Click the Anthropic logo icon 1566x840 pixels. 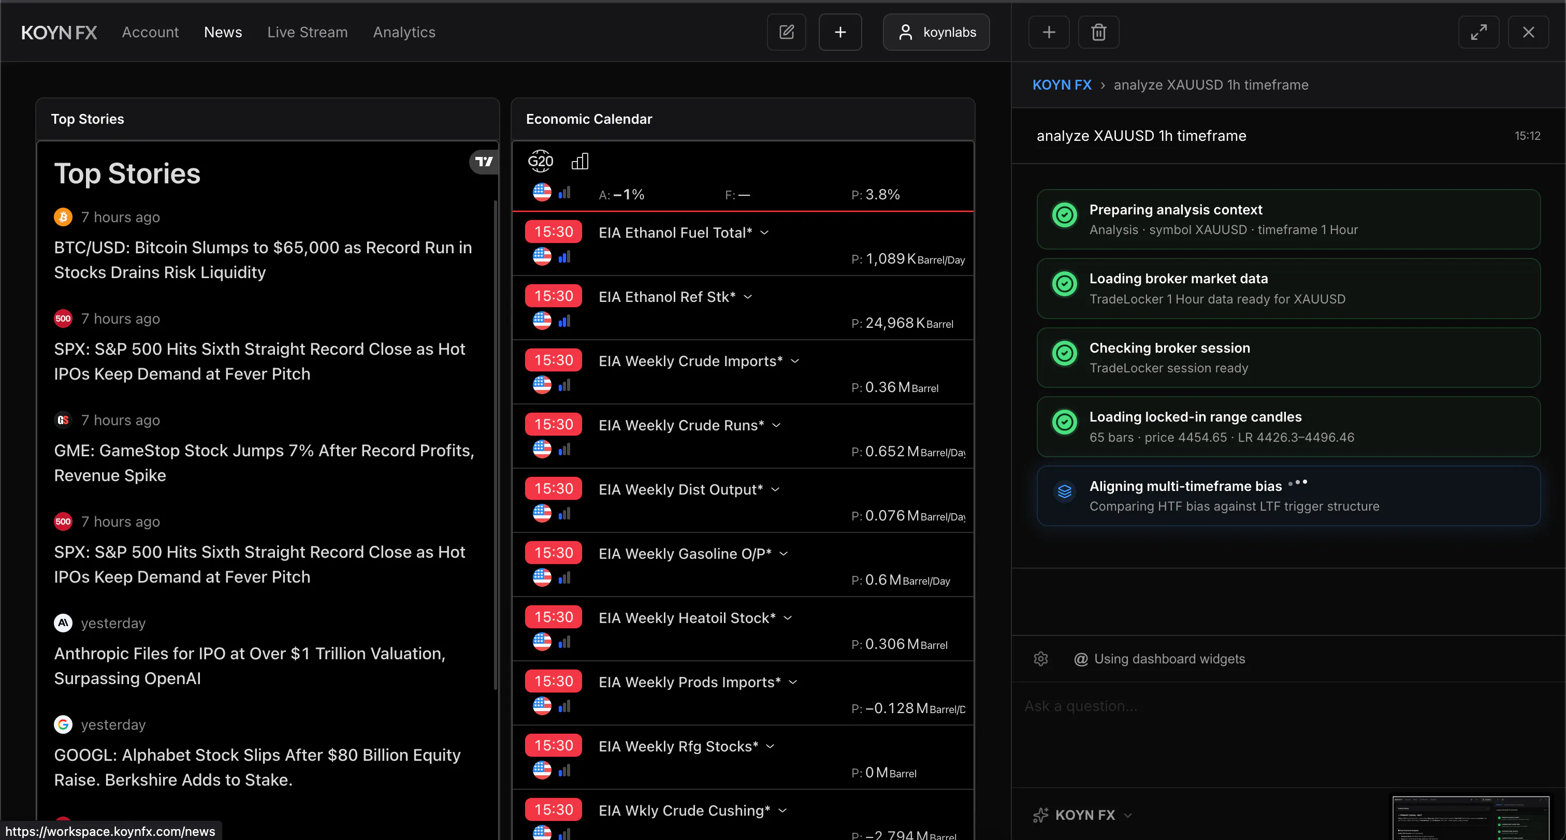click(x=63, y=623)
